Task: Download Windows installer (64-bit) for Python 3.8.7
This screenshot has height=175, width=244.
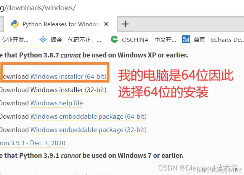Action: tap(68, 76)
